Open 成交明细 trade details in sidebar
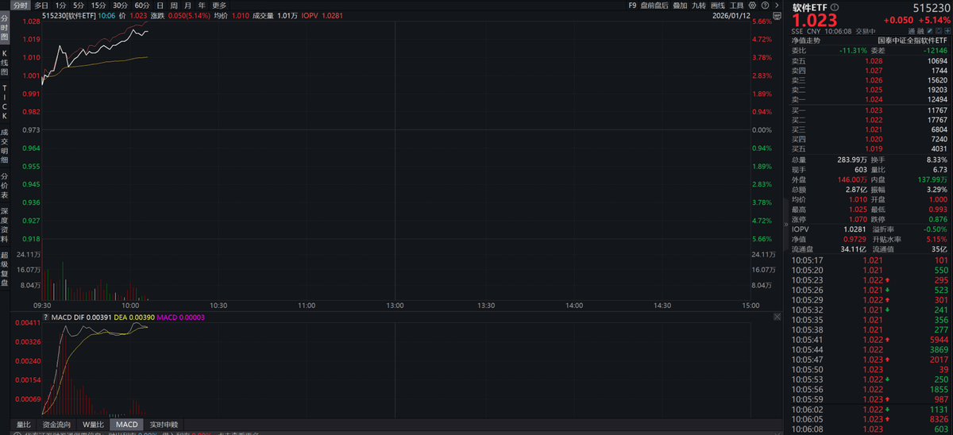 coord(5,141)
